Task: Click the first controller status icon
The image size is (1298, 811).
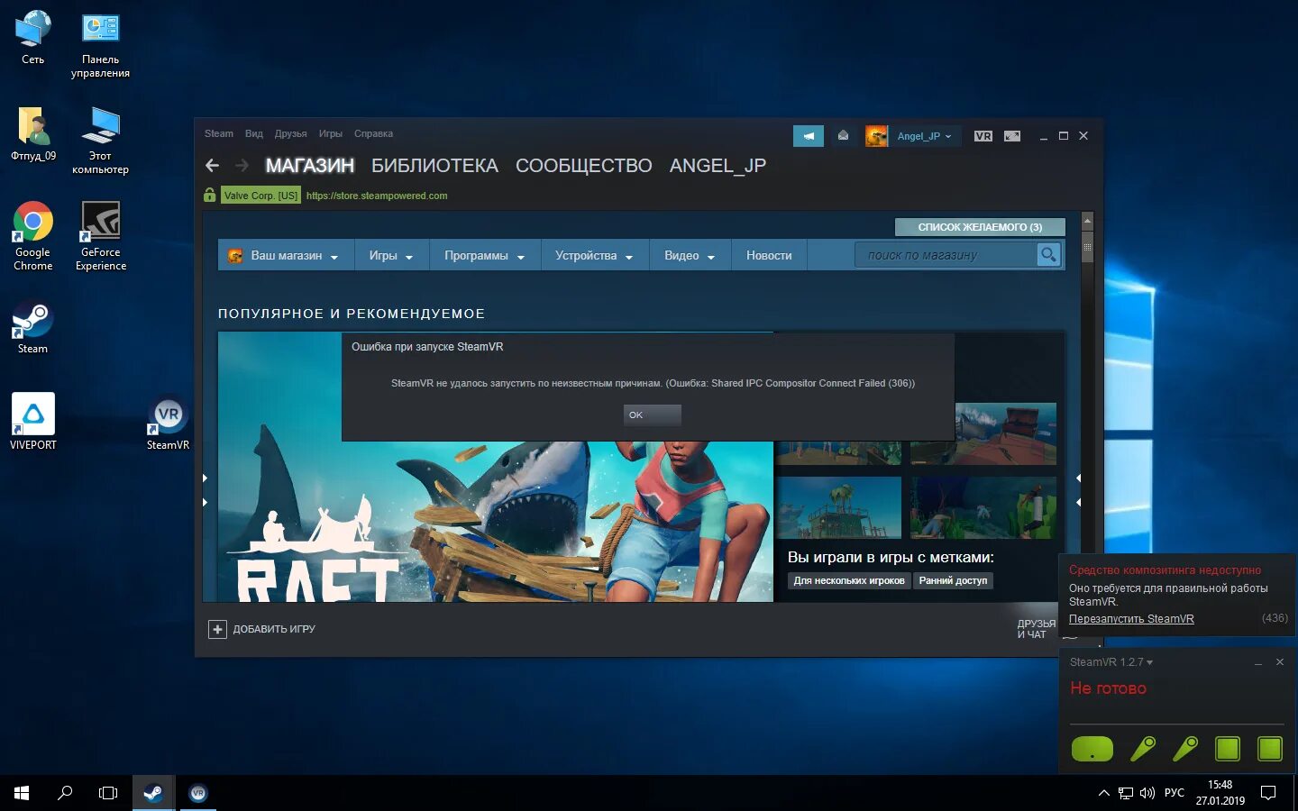Action: [x=1143, y=749]
